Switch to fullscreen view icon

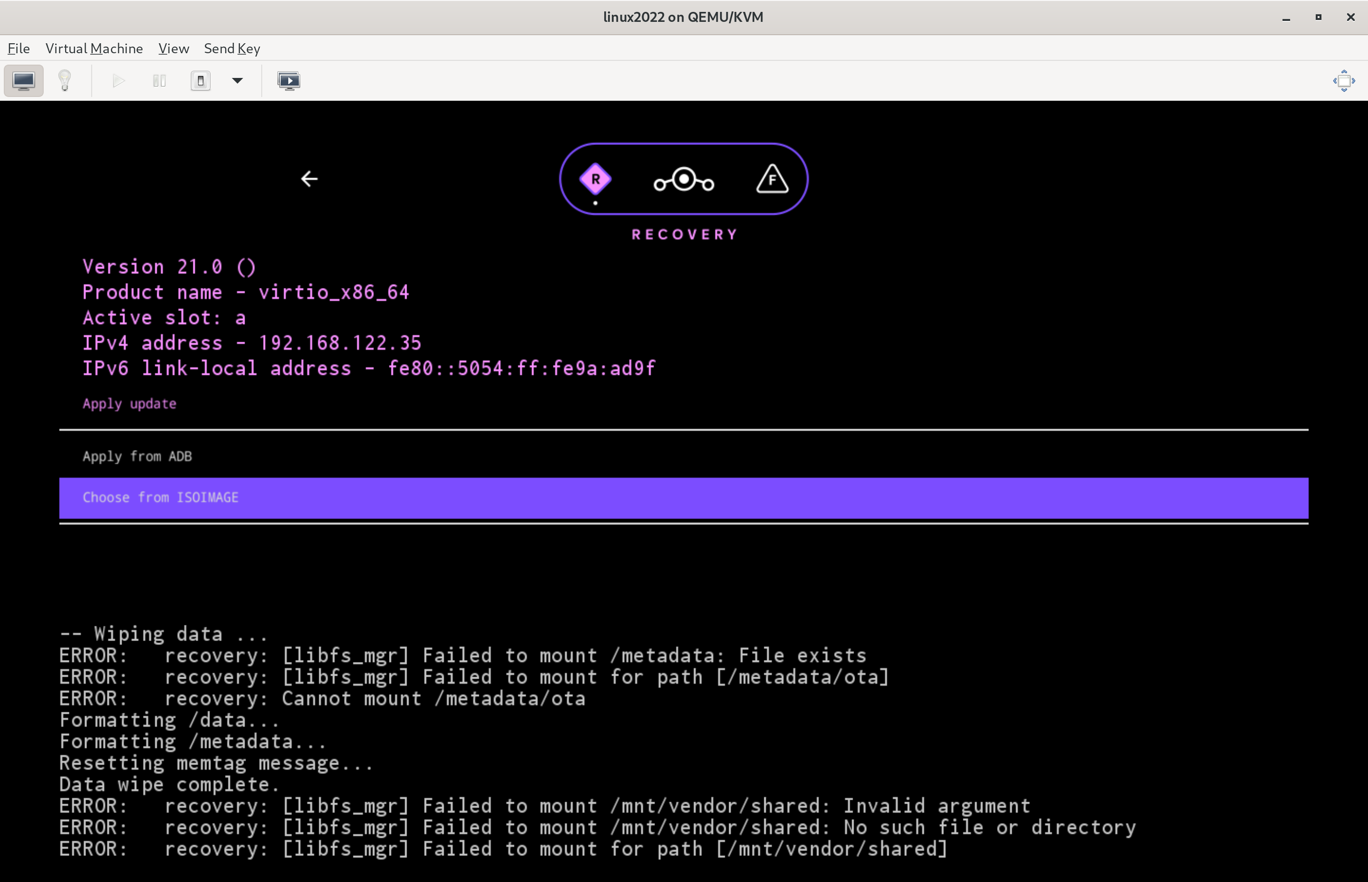(x=1344, y=81)
